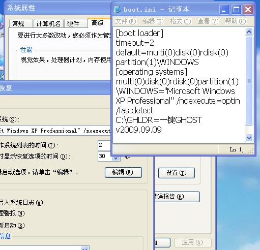
Task: Close the boot.ini Notepad window
Action: click(x=248, y=10)
